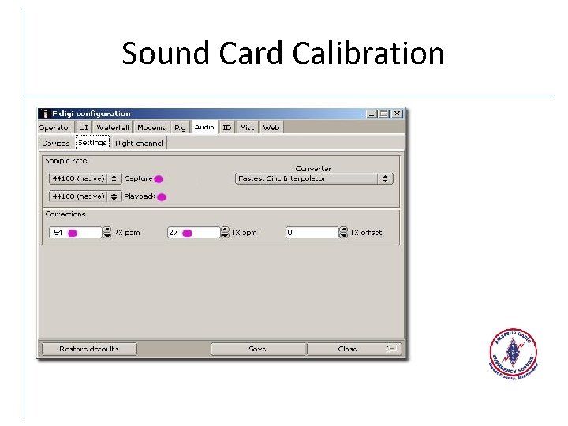Viewport: 568px width, 426px height.
Task: Adjust the TX offset stepper arrows
Action: 343,233
